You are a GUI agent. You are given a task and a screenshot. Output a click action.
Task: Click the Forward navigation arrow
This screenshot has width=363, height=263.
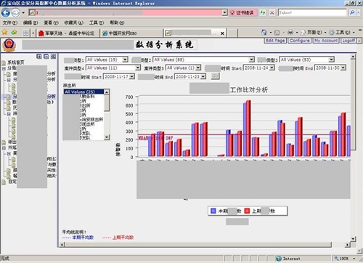click(x=15, y=12)
